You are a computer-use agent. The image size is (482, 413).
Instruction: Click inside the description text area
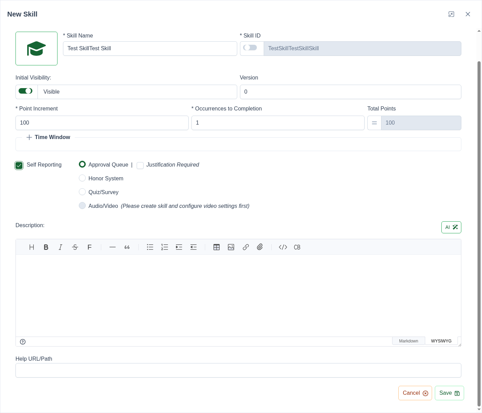[238, 296]
